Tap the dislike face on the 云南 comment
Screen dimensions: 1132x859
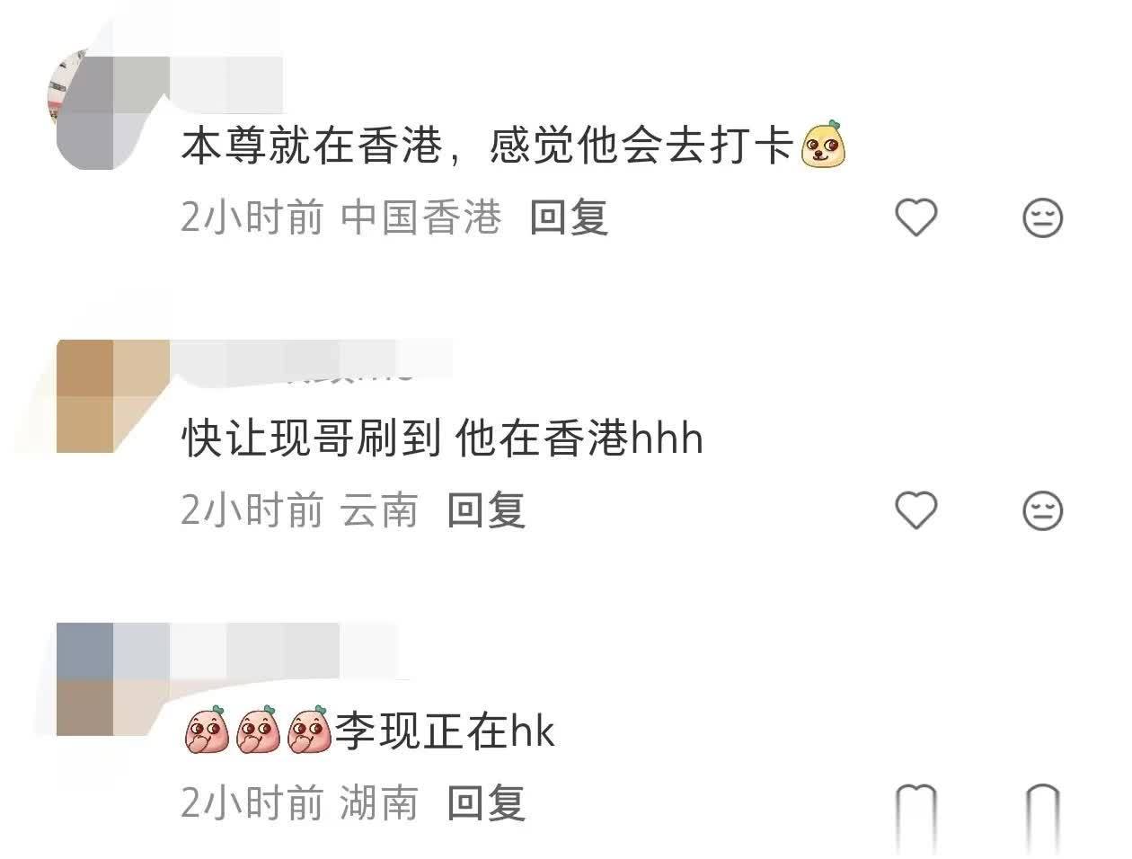(1043, 510)
